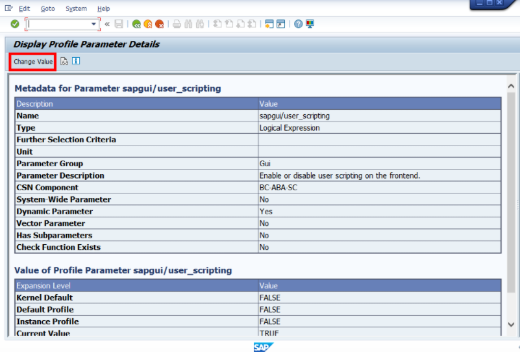This screenshot has height=352, width=520.
Task: Click the display documentation glasses icon
Action: [x=64, y=62]
